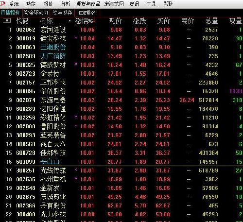Select stock 光线传媒 in the list

(x=53, y=171)
